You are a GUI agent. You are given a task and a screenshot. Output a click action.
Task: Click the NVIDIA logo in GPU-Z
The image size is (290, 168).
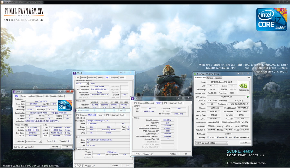point(244,88)
